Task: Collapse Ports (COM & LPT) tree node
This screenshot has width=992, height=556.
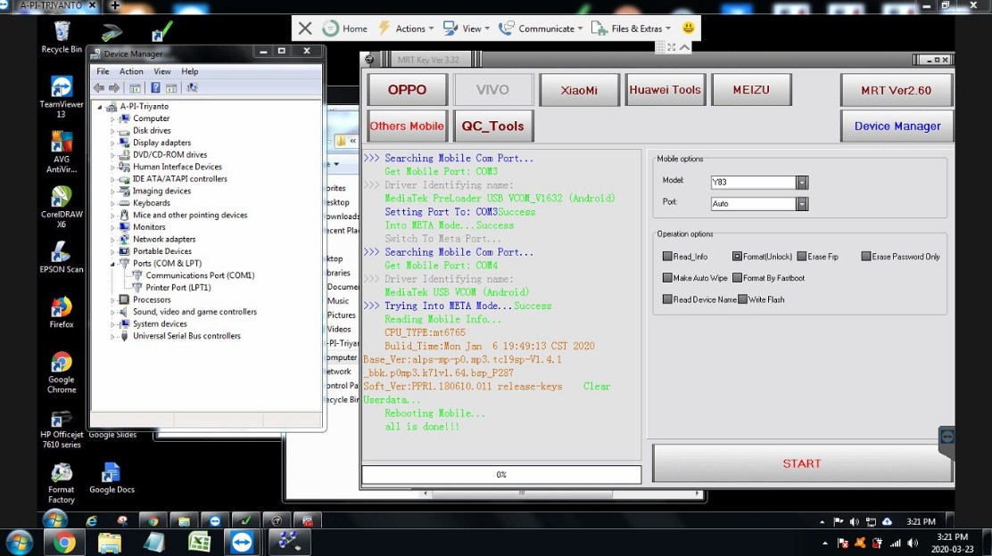Action: pos(112,264)
